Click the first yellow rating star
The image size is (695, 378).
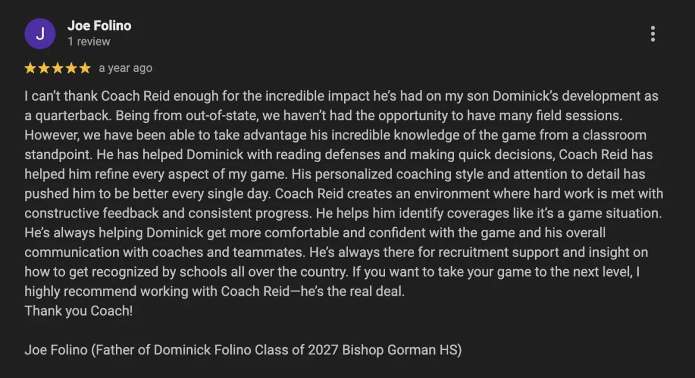pyautogui.click(x=30, y=68)
